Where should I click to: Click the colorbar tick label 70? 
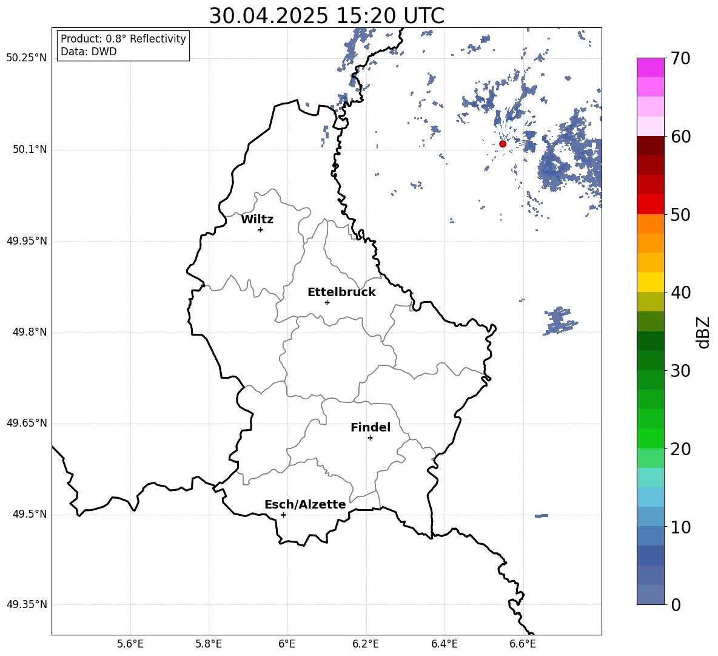[680, 58]
